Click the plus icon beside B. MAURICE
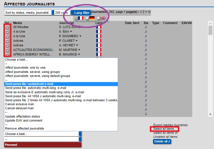 point(79,54)
